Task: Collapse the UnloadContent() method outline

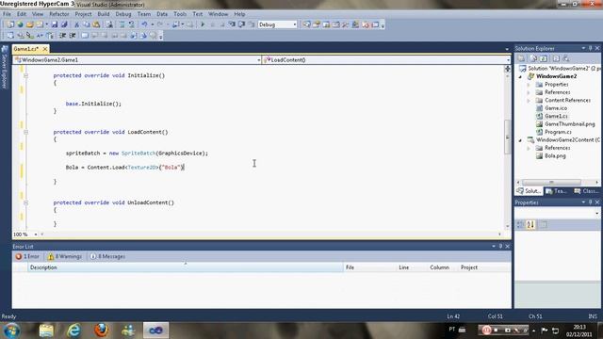Action: [25, 202]
